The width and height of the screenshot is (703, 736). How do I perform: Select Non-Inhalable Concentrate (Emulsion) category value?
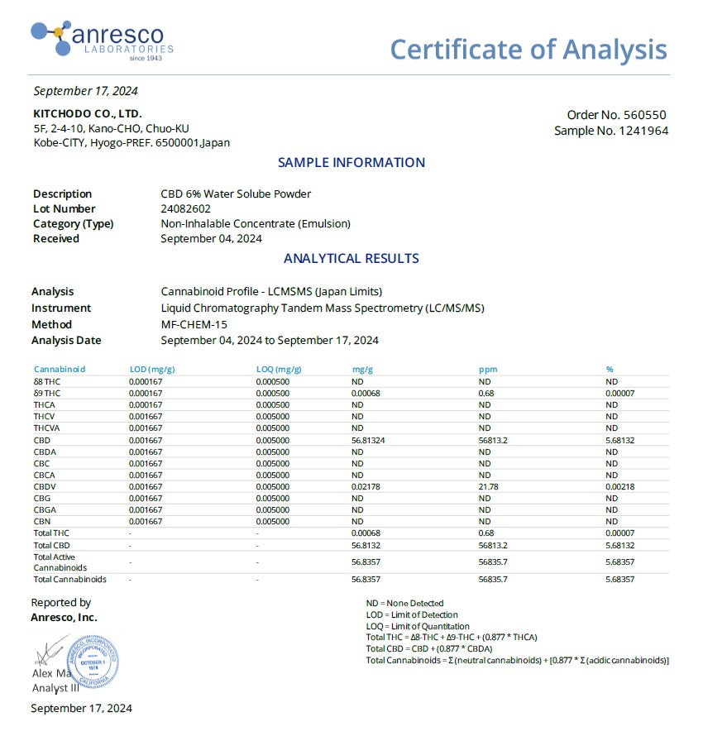point(256,224)
